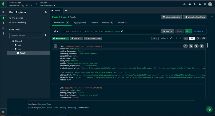Open the query history clock dropdown

click(x=56, y=31)
